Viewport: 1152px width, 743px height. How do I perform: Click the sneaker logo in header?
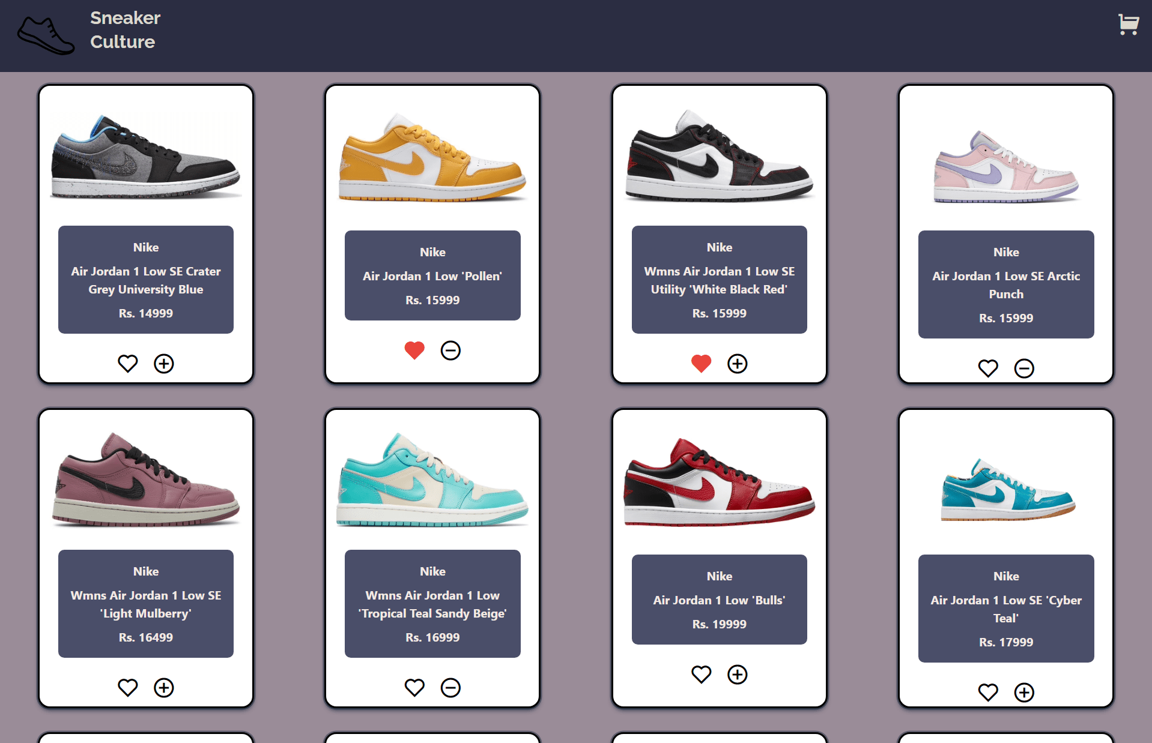(46, 35)
